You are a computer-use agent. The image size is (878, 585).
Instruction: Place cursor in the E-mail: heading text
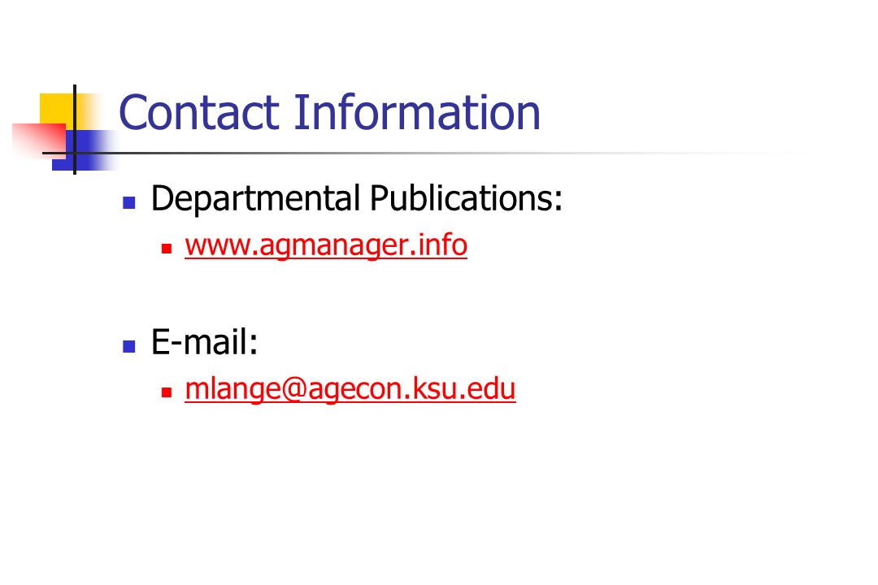click(x=204, y=341)
